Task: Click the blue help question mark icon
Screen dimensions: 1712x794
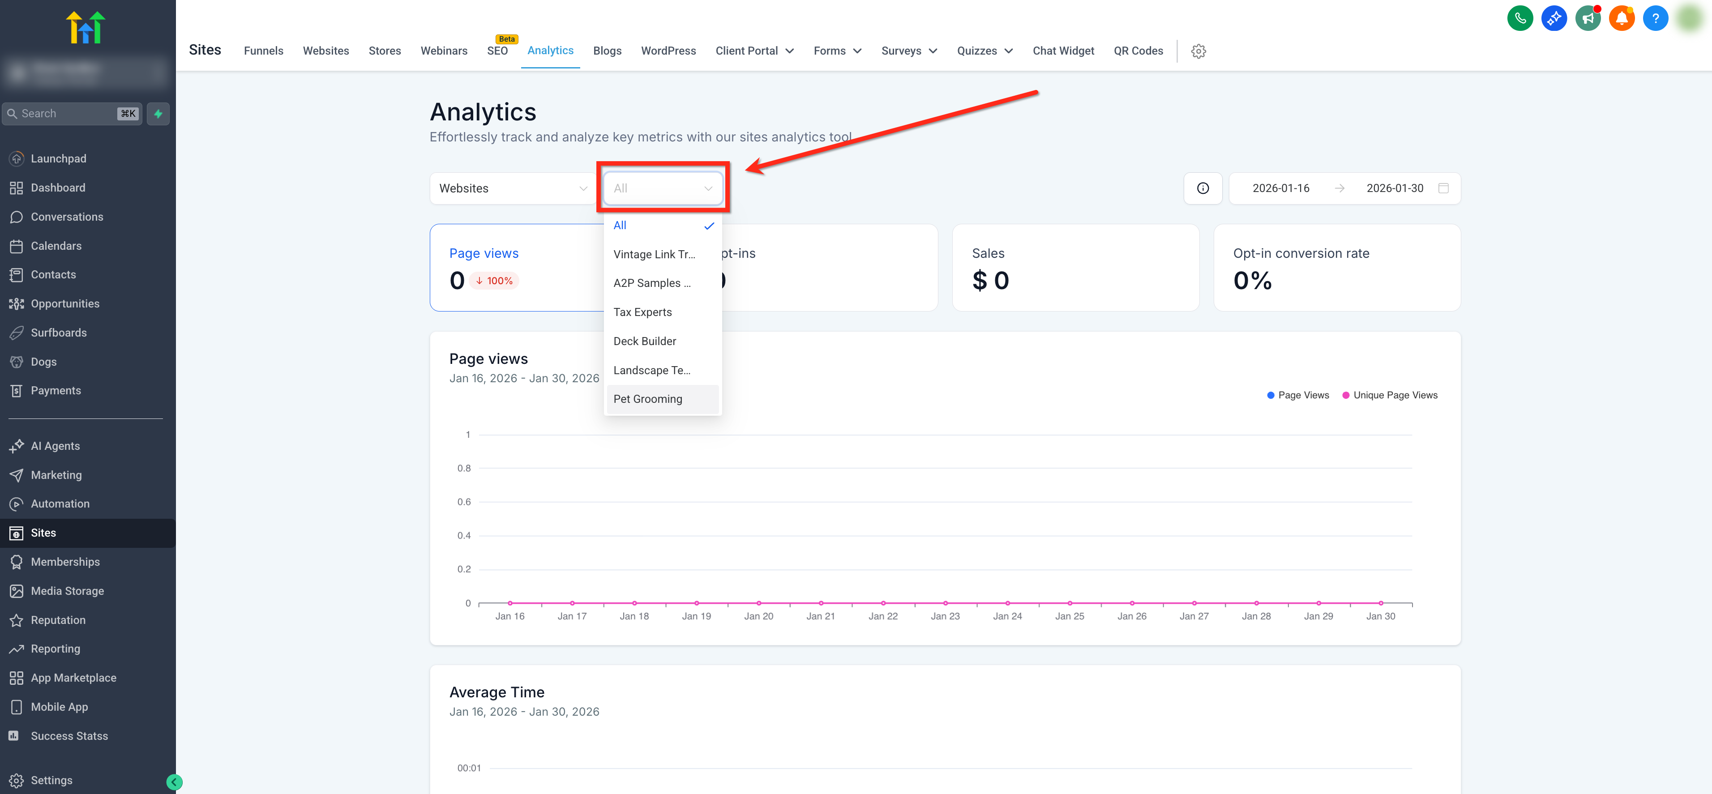Action: tap(1656, 18)
